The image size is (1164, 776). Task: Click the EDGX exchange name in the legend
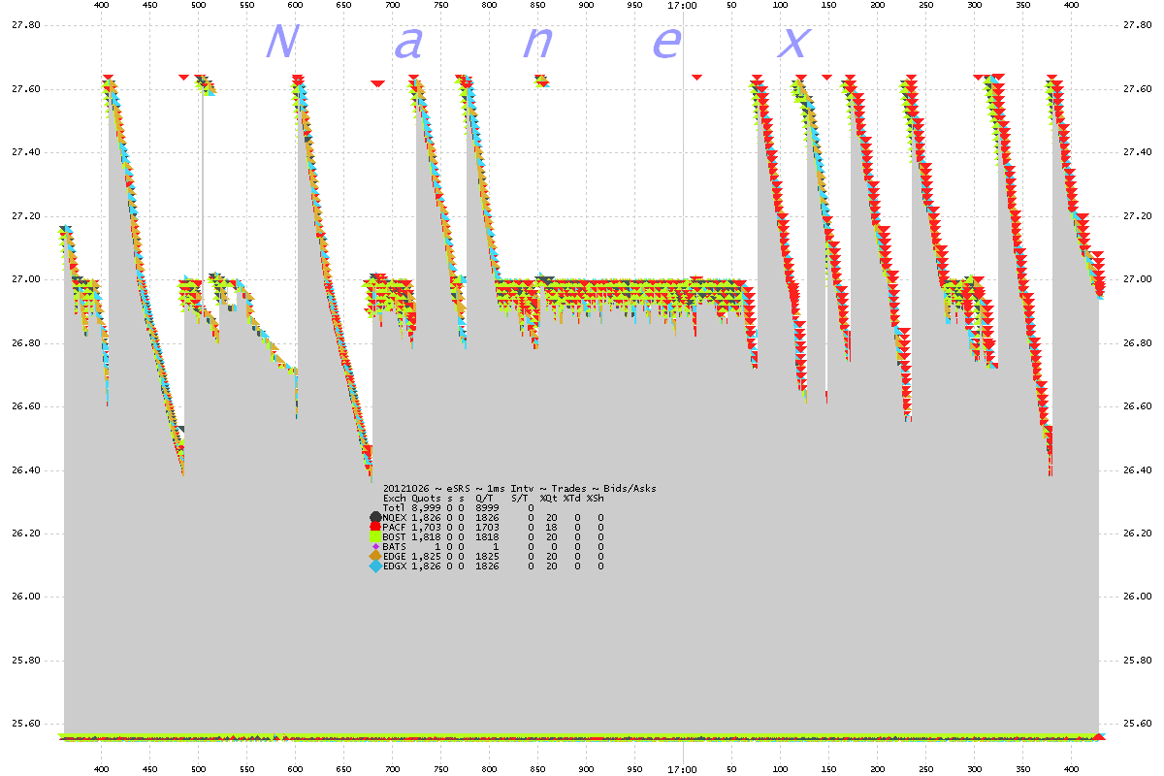395,566
